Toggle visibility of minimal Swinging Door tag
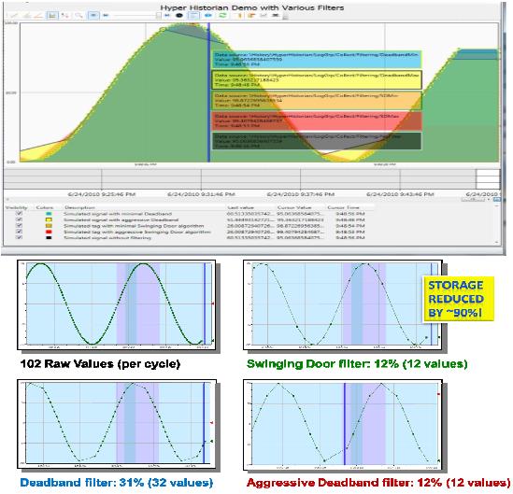 [x=19, y=226]
